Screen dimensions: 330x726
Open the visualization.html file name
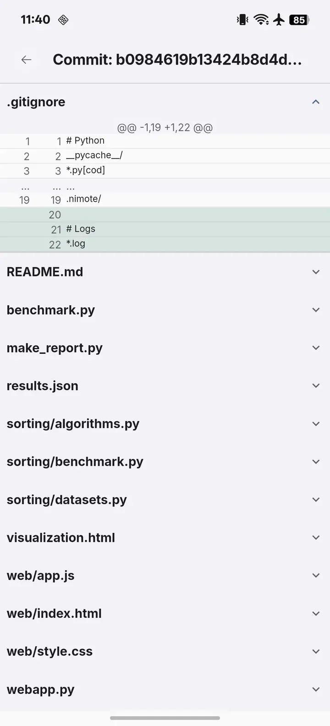[60, 538]
